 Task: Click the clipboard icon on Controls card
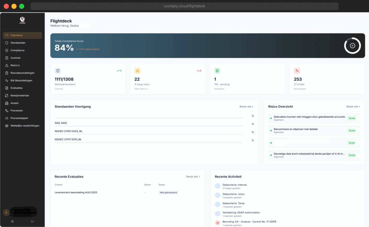[58, 71]
